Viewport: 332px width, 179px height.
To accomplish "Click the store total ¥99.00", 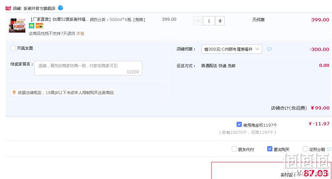I will (320, 108).
